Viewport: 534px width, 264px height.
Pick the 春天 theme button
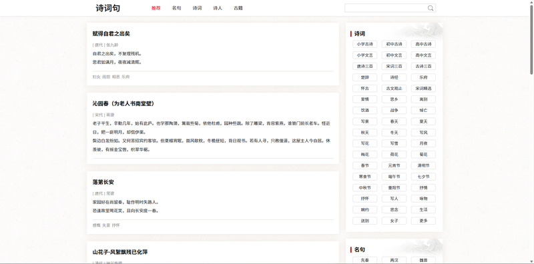tap(394, 121)
